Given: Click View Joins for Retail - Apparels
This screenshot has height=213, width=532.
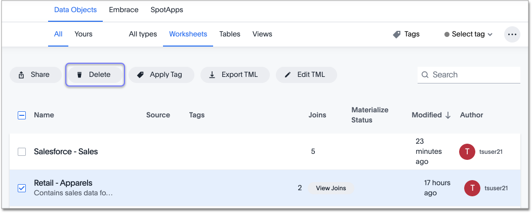Looking at the screenshot, I should [x=331, y=188].
